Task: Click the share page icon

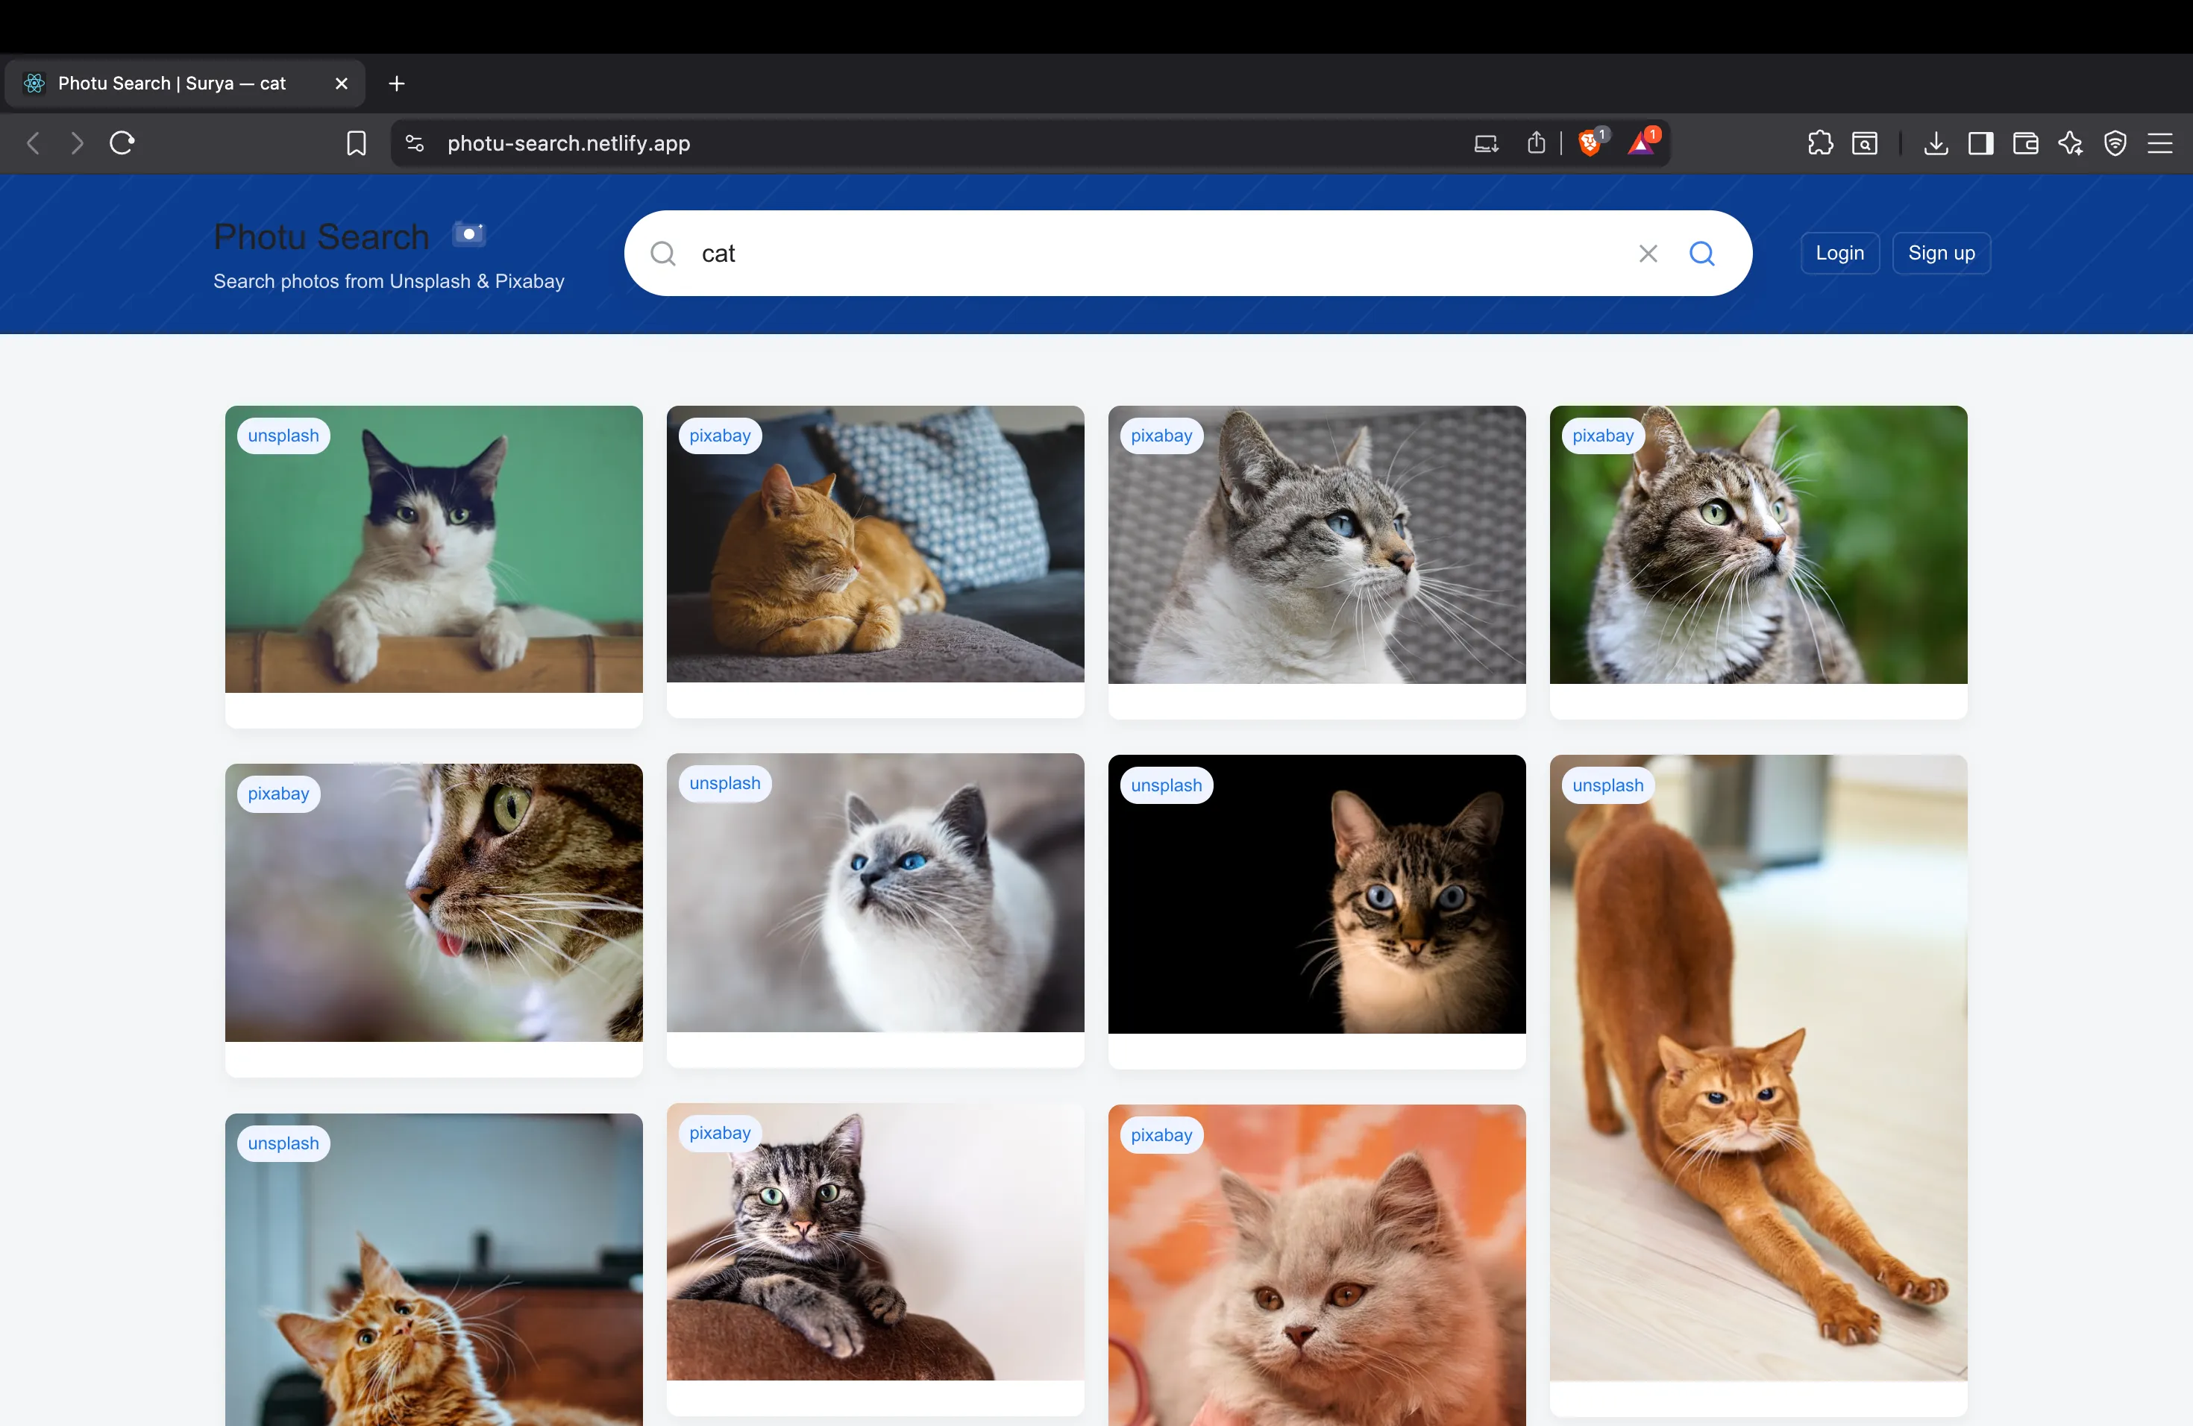Action: [x=1536, y=142]
